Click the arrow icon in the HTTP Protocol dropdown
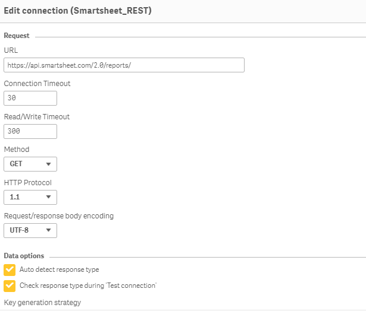 pos(48,197)
